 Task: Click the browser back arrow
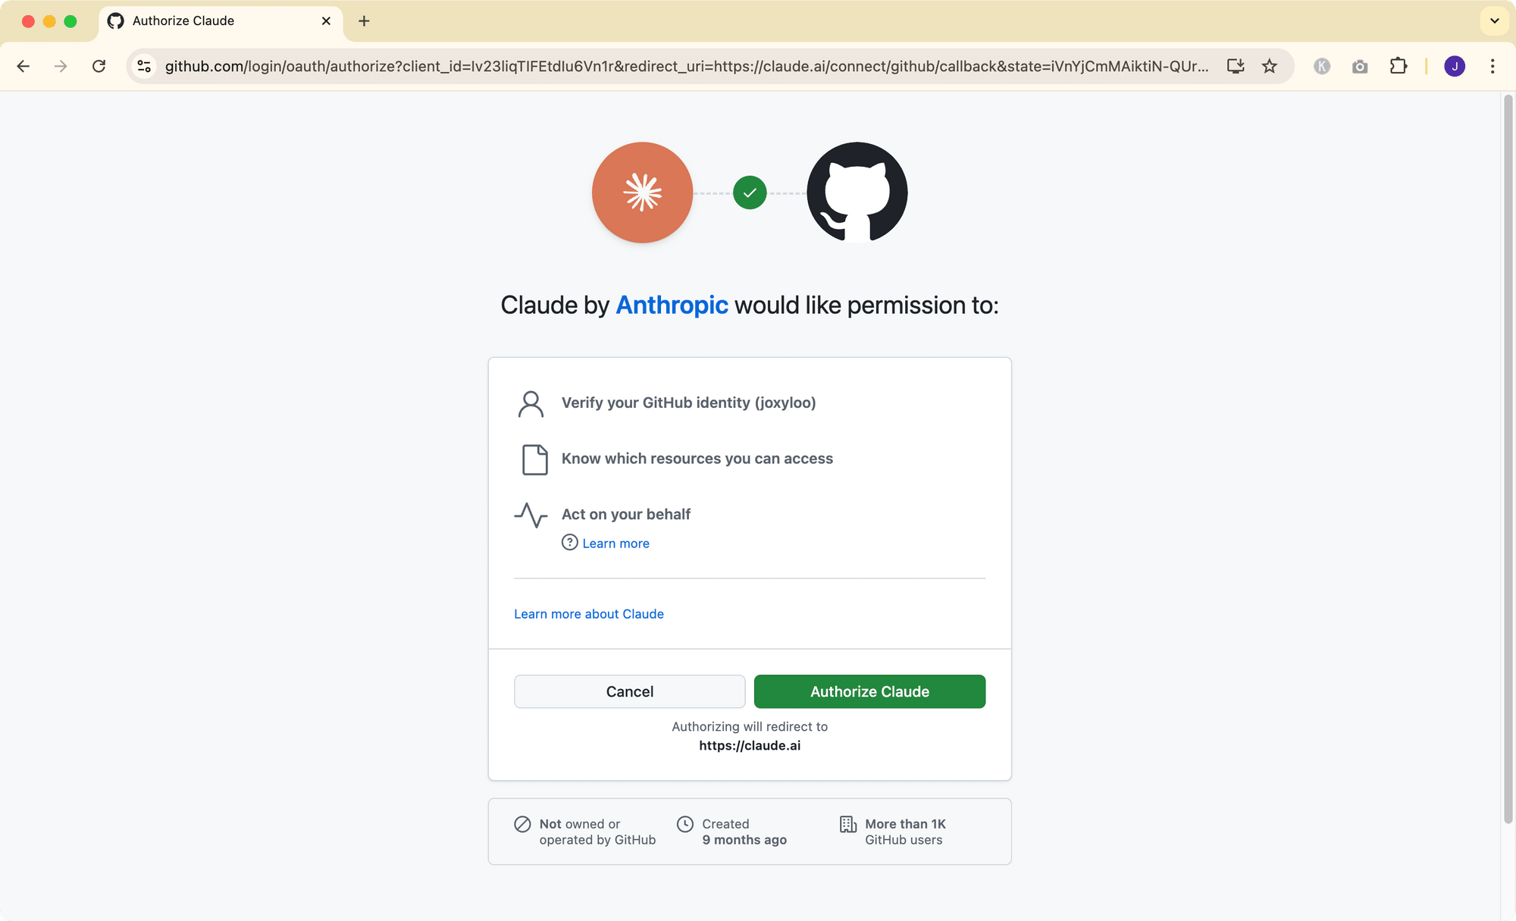pos(23,67)
